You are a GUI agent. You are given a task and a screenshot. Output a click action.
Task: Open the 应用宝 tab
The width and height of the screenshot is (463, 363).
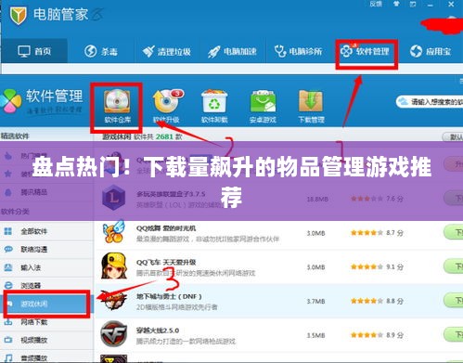pyautogui.click(x=431, y=51)
